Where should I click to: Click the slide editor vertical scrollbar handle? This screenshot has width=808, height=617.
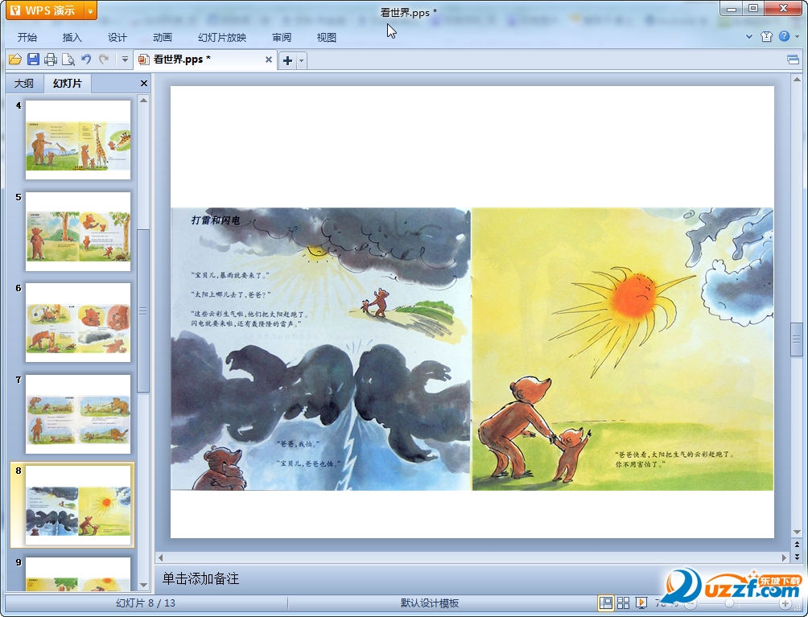(797, 339)
